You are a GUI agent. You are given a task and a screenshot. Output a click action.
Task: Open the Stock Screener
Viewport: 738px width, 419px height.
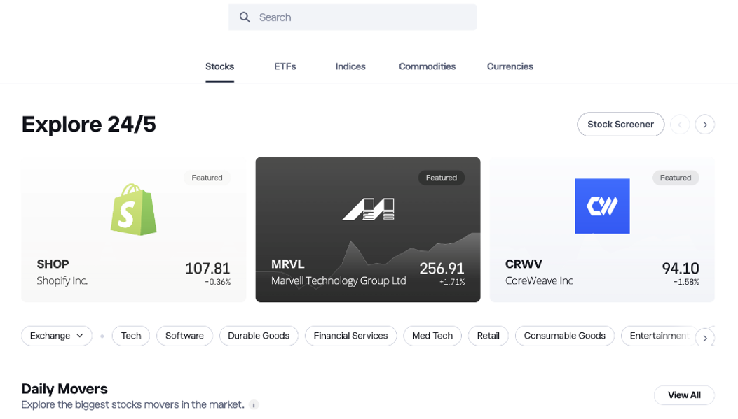[621, 125]
